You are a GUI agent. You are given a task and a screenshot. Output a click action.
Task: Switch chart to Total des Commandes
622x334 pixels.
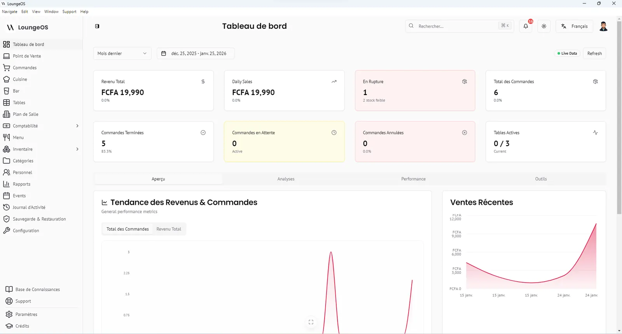pyautogui.click(x=128, y=229)
